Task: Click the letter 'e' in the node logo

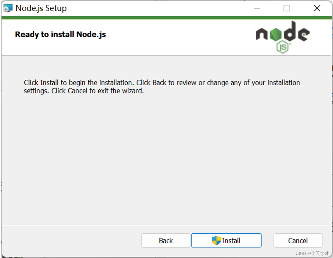Action: coord(304,34)
